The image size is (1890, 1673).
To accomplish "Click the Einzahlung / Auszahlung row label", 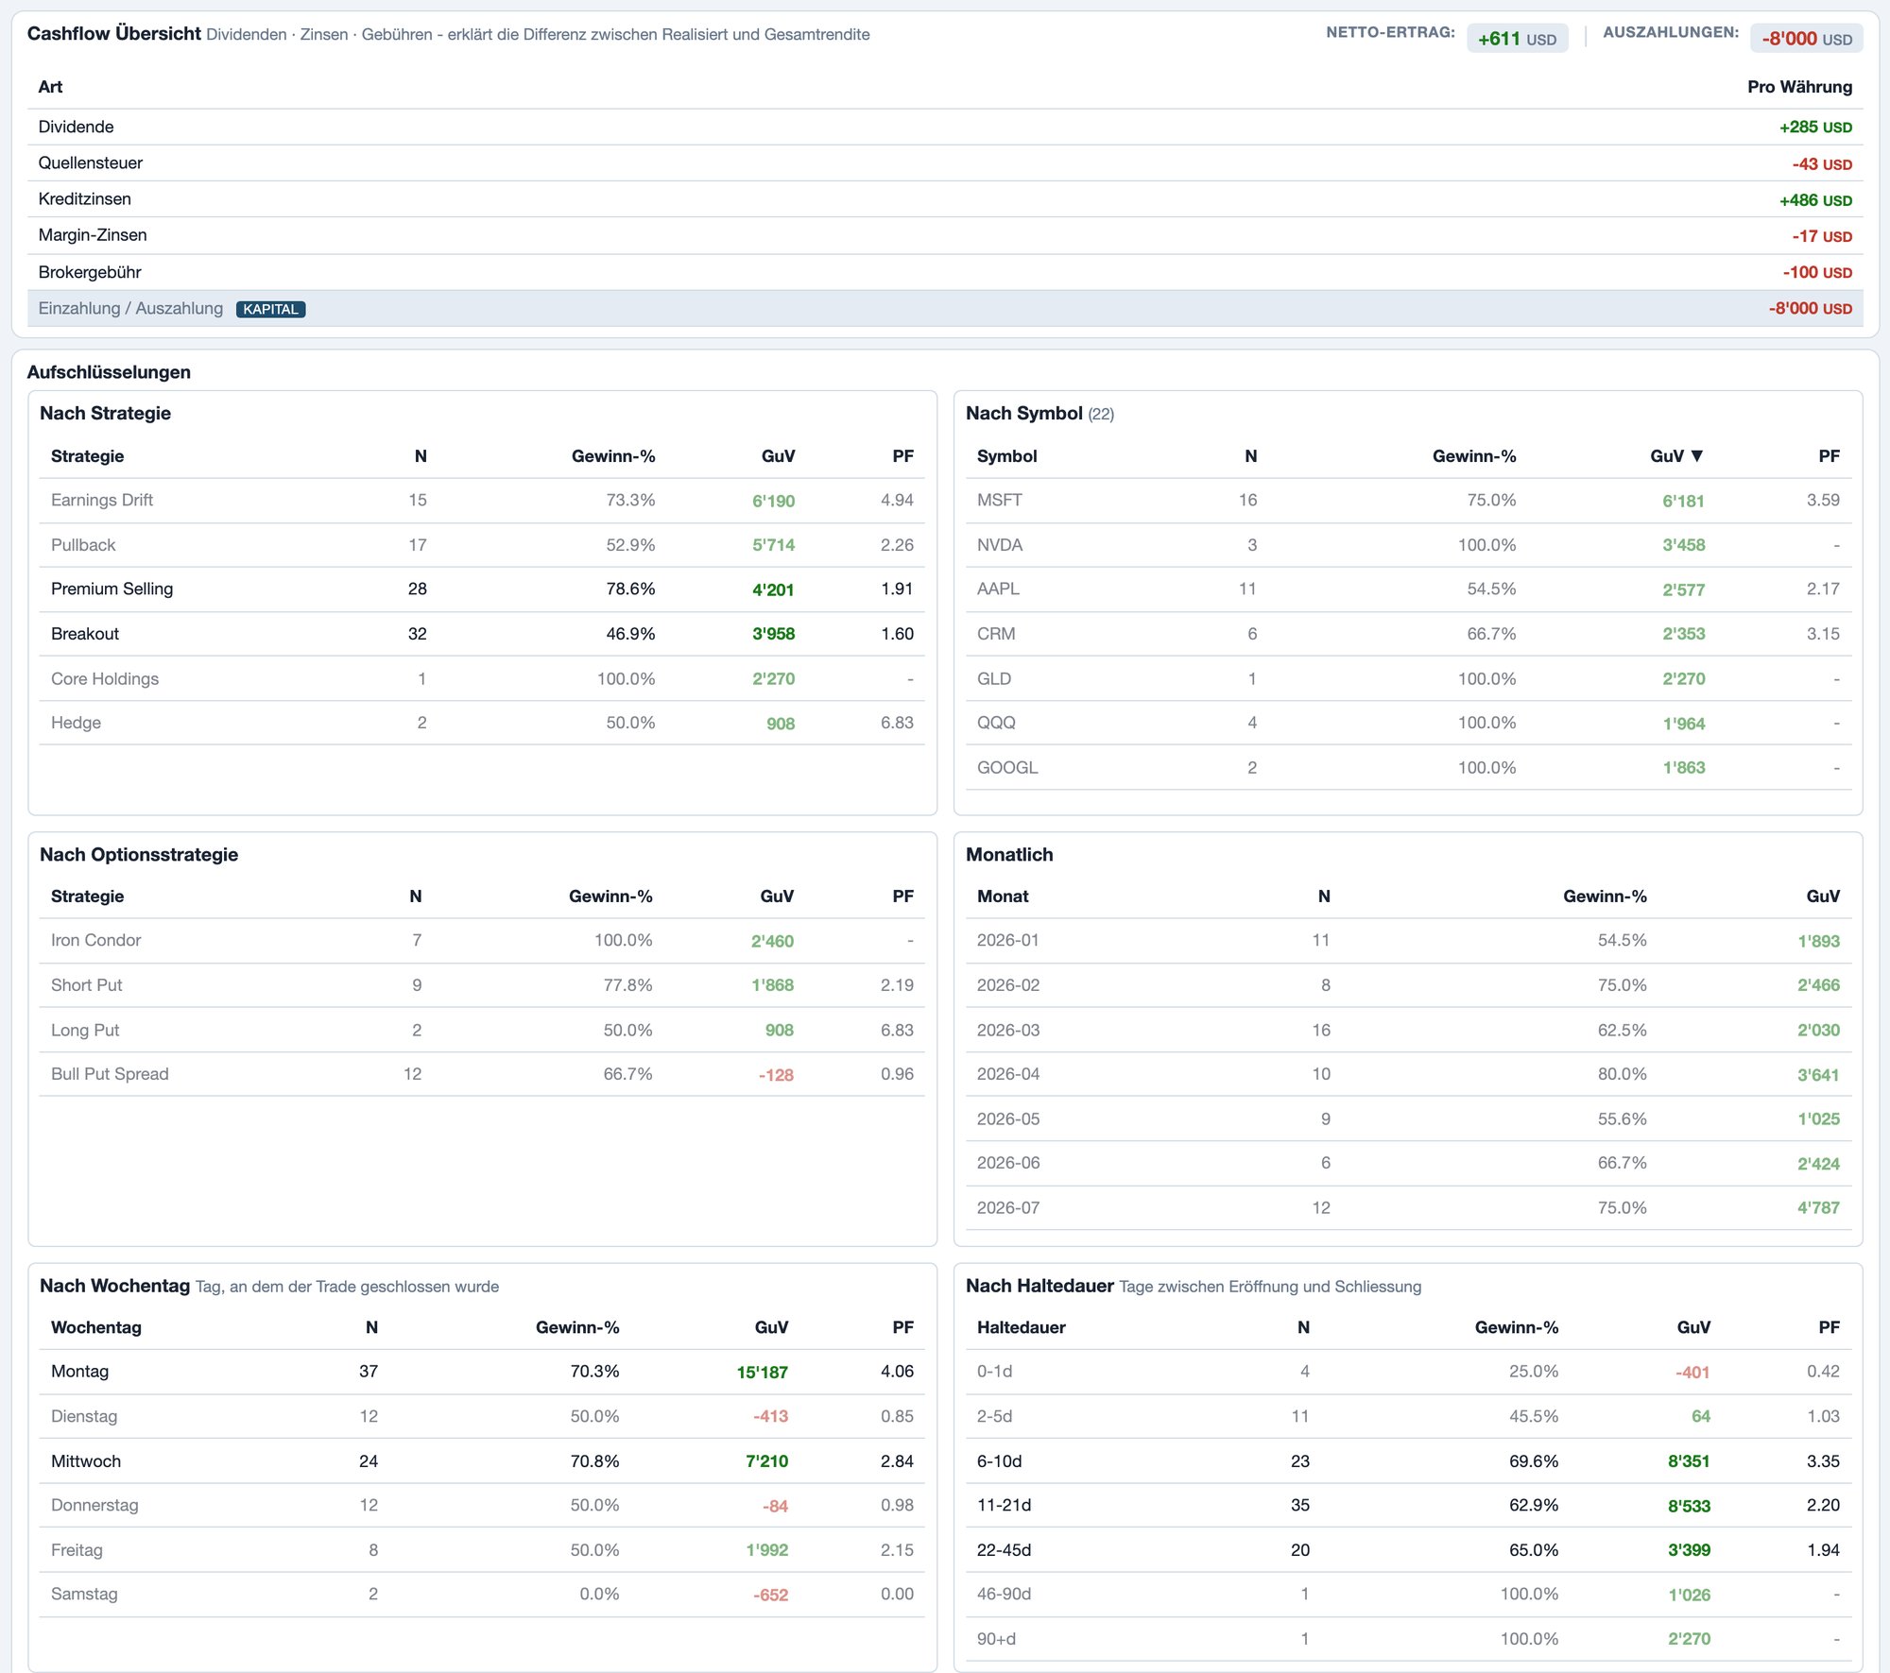I will tap(130, 308).
